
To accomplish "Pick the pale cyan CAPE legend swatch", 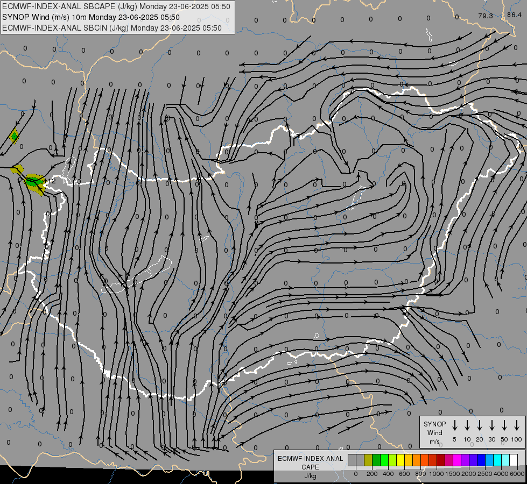I will 505,460.
